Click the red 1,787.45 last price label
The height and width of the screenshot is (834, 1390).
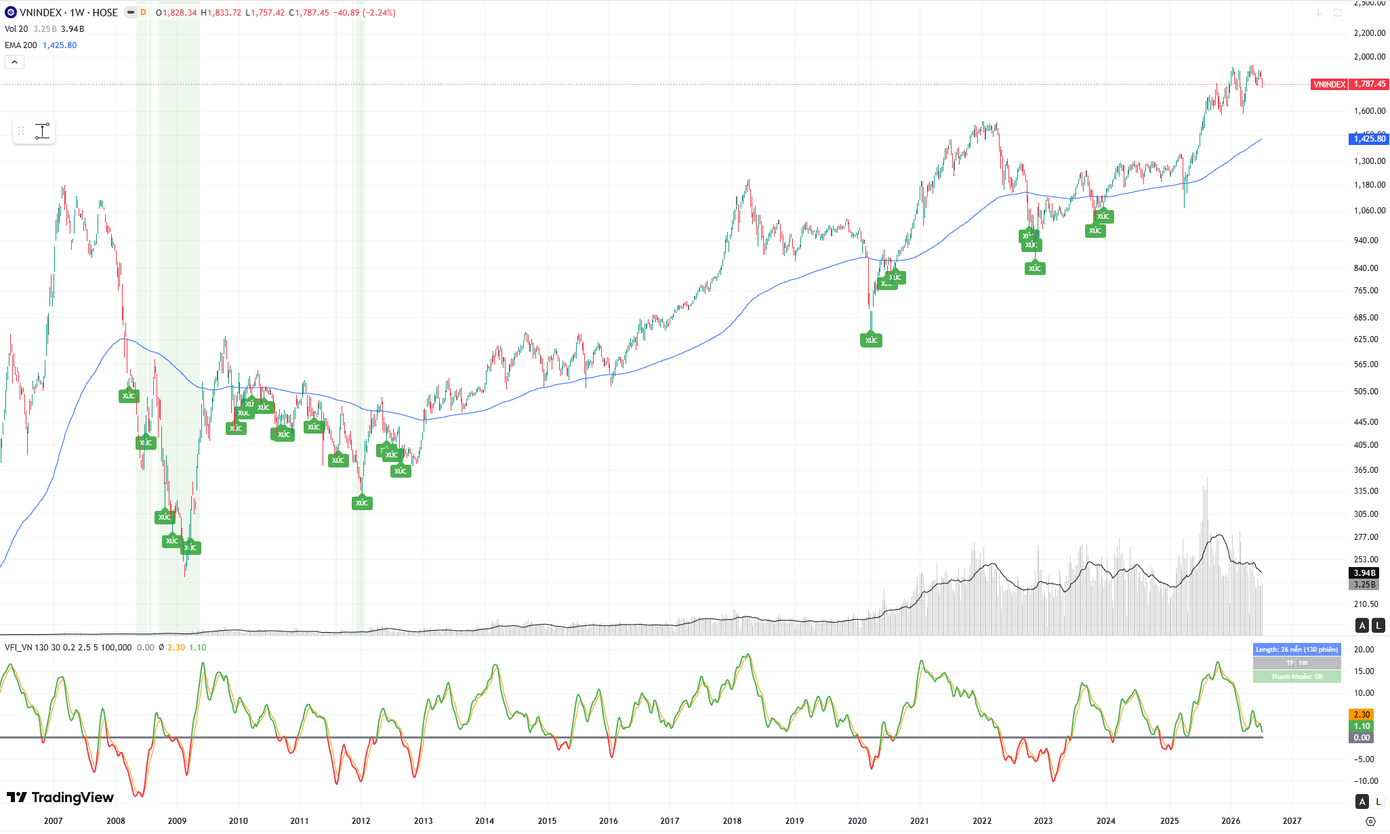[x=1369, y=85]
